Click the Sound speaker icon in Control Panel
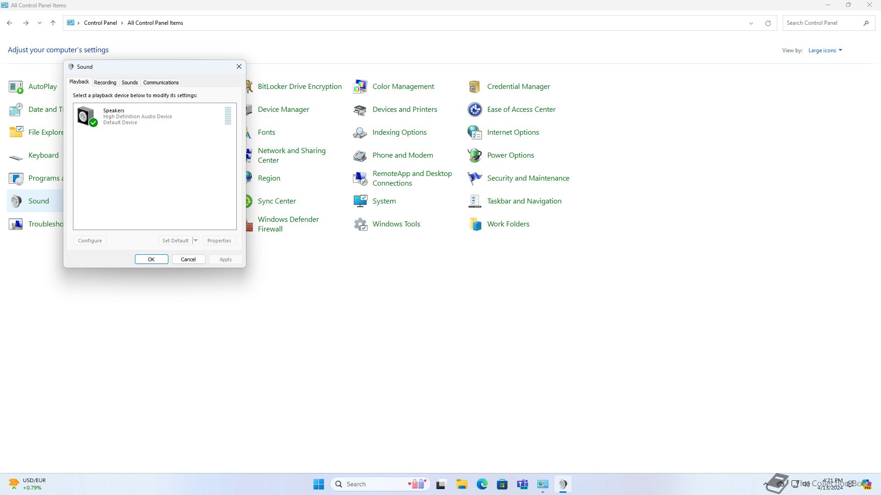Image resolution: width=881 pixels, height=495 pixels. click(x=16, y=201)
